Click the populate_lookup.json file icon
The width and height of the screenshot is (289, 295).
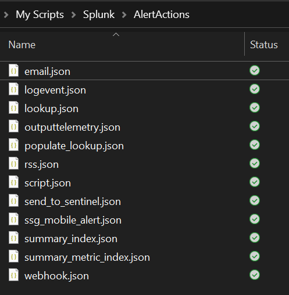click(13, 145)
